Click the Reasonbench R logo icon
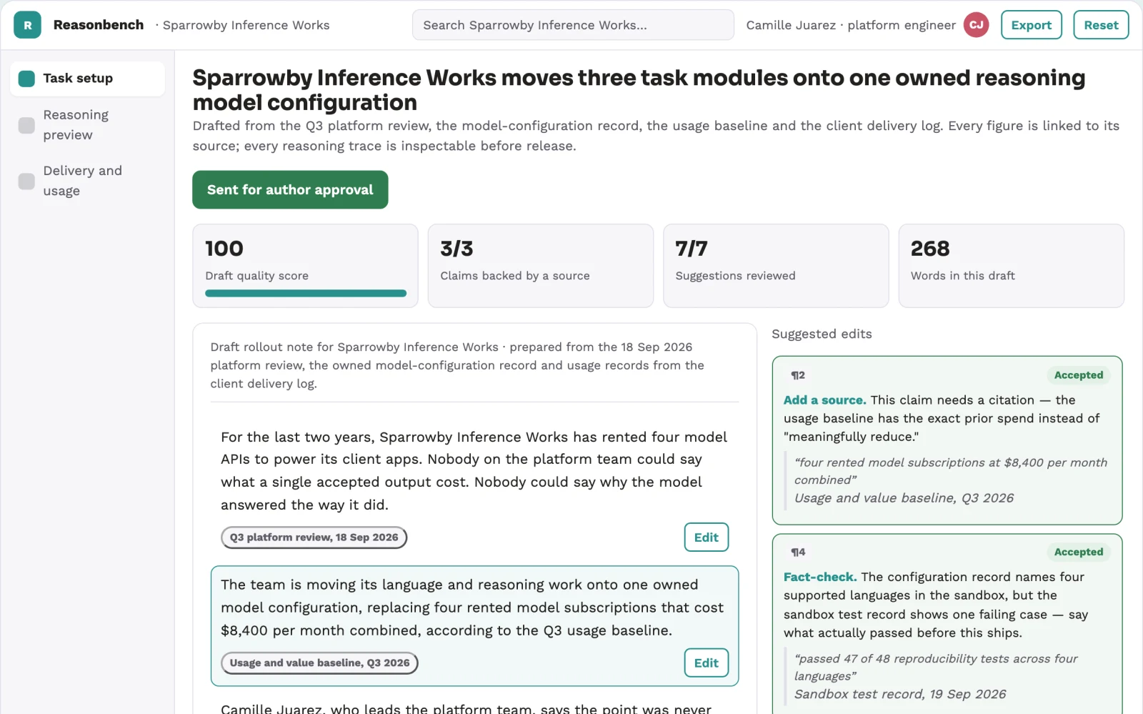This screenshot has width=1143, height=714. point(27,25)
